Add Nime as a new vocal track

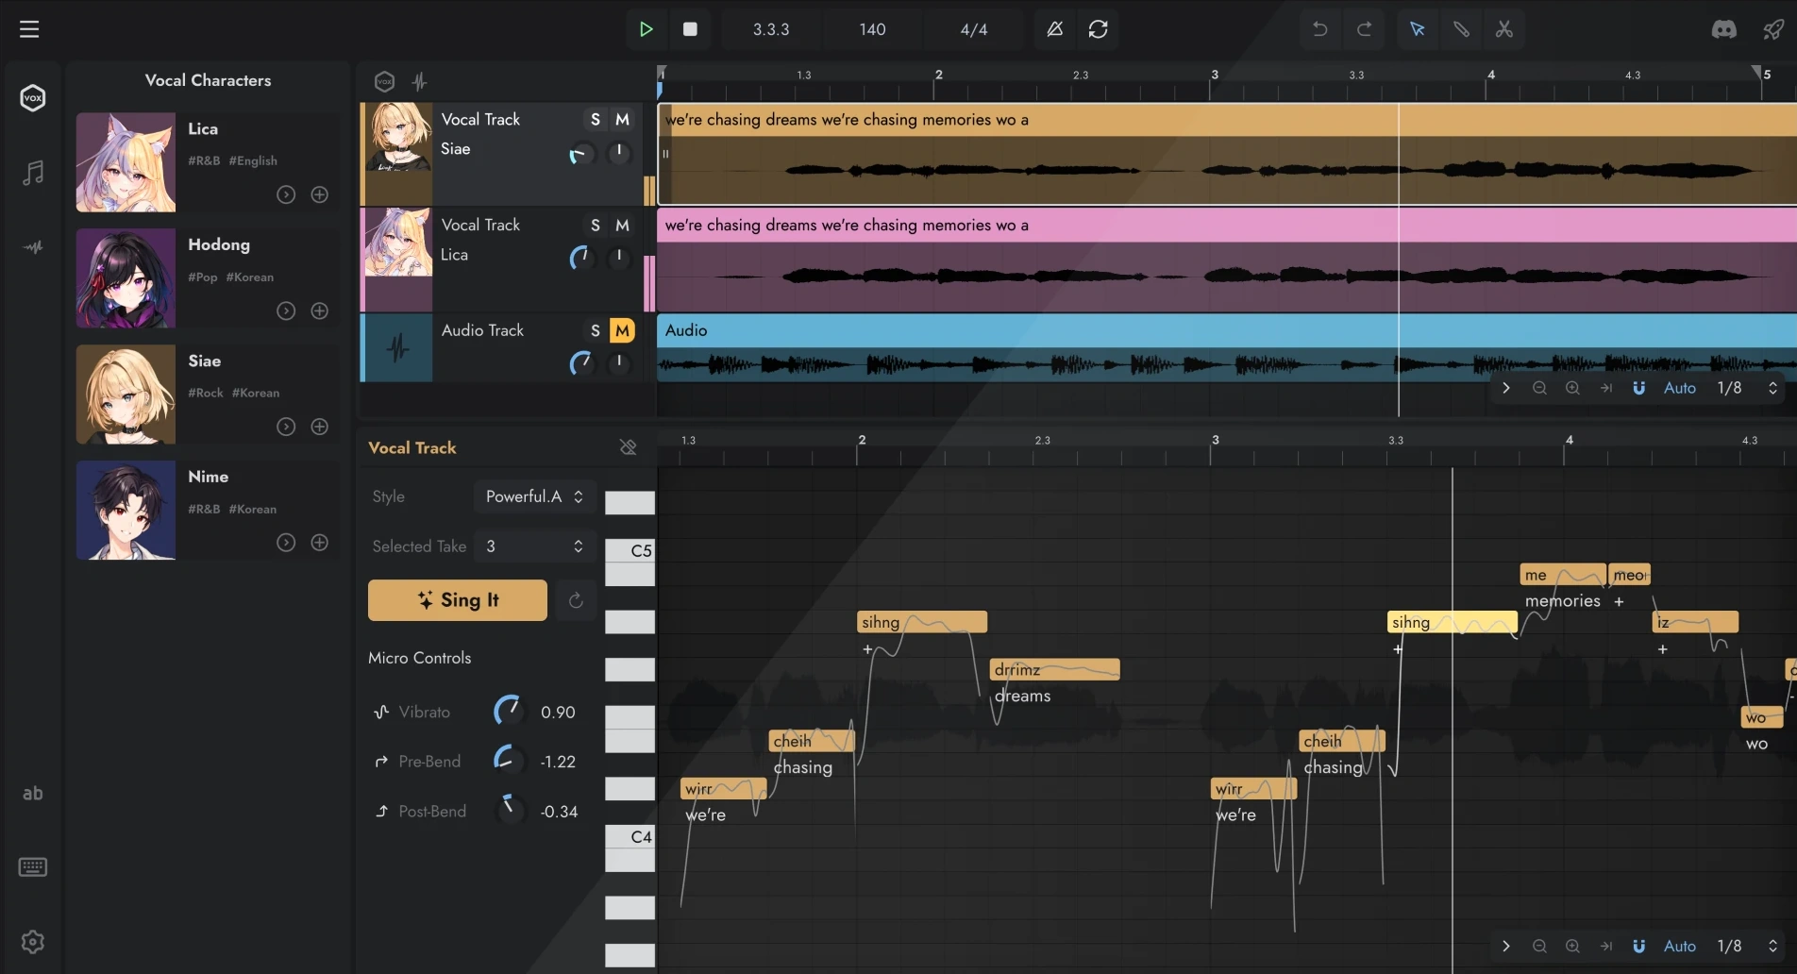320,543
